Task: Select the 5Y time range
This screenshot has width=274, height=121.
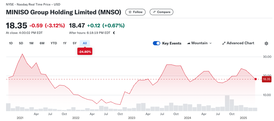Action: 75,43
